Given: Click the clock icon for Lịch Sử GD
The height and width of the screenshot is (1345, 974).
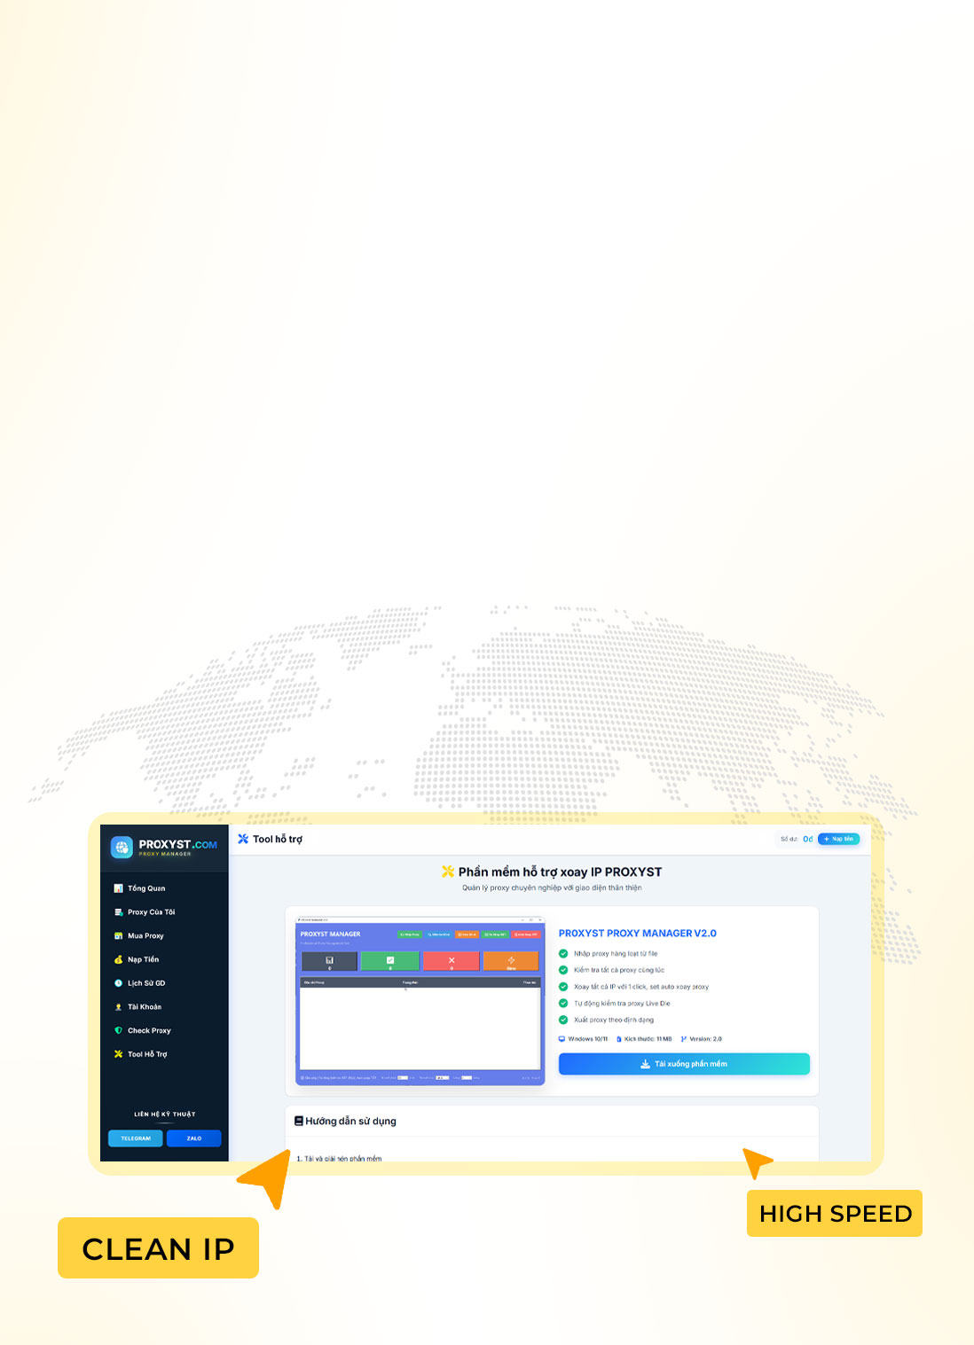Looking at the screenshot, I should click(x=118, y=983).
